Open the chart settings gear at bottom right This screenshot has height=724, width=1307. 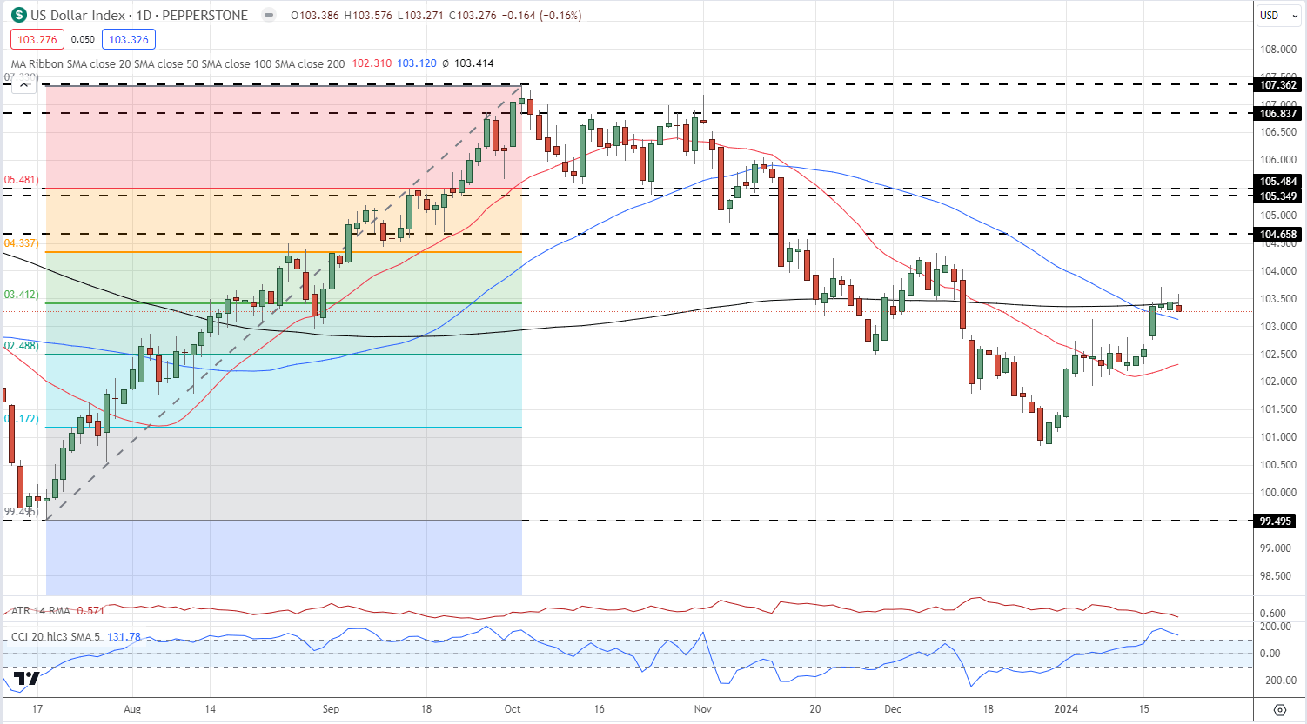tap(1279, 709)
